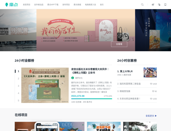Open the 葫芦文化 creator name link
Image resolution: width=171 pixels, height=131 pixels.
click(79, 78)
